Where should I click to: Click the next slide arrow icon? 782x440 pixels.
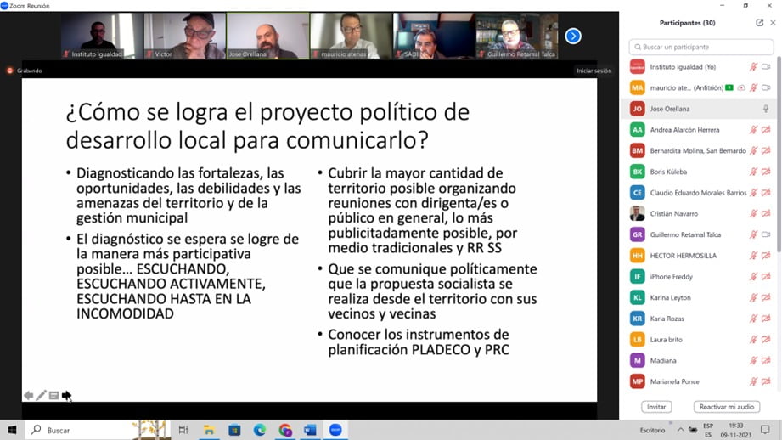click(66, 395)
